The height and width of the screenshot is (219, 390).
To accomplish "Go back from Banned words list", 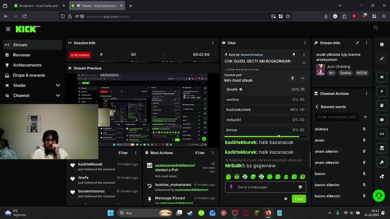I will 317,107.
